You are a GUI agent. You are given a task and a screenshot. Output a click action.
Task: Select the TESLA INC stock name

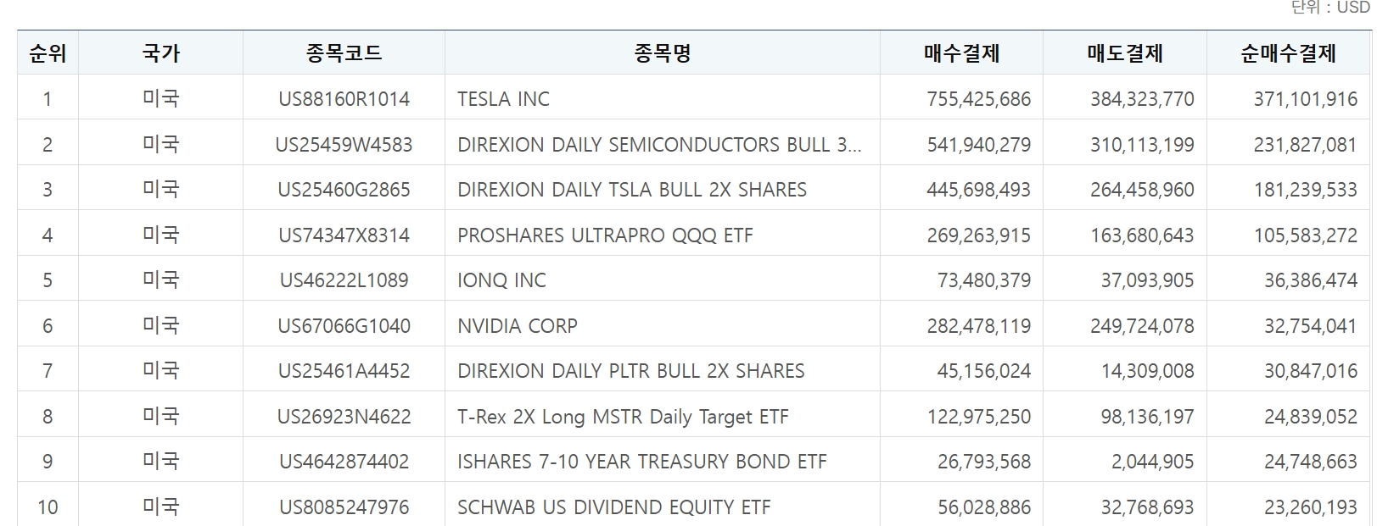503,99
